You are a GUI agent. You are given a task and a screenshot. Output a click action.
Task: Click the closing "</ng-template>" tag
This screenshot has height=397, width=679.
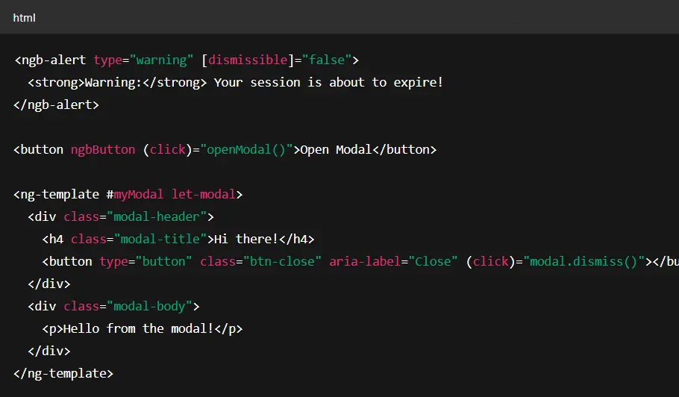click(x=63, y=373)
